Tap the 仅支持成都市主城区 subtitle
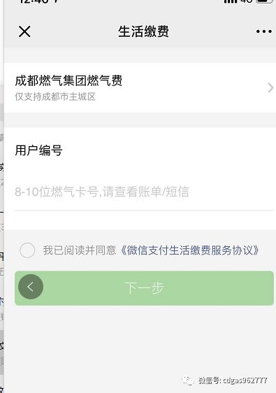This screenshot has height=393, width=276. [x=55, y=97]
